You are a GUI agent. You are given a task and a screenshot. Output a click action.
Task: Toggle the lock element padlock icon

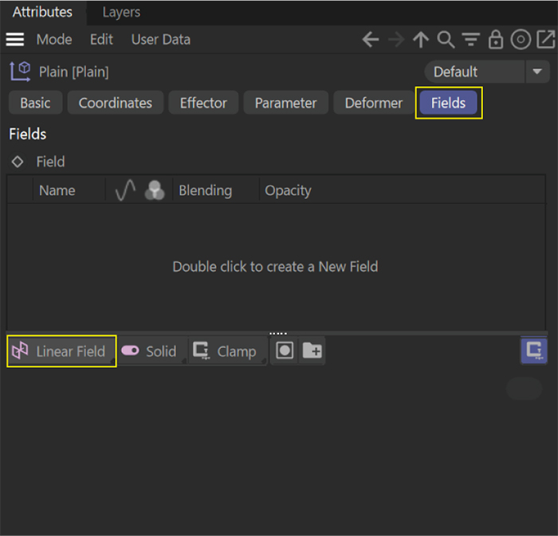[496, 40]
